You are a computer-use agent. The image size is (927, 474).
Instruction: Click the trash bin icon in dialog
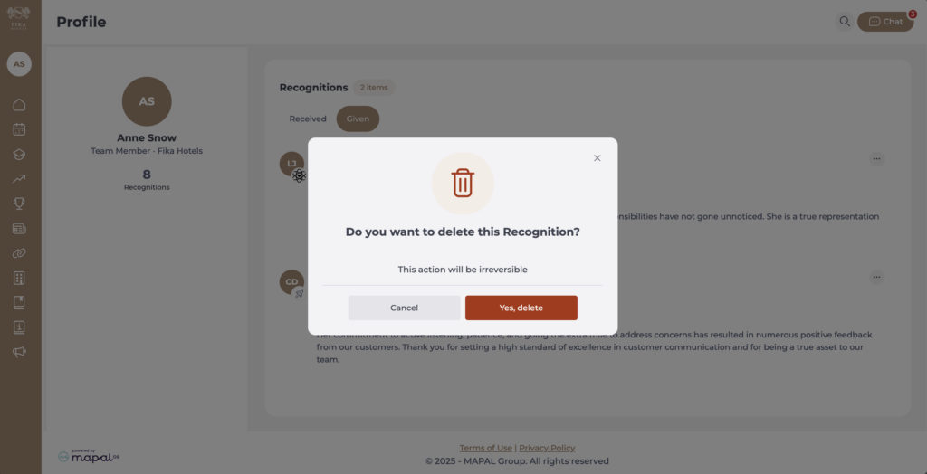(x=463, y=182)
